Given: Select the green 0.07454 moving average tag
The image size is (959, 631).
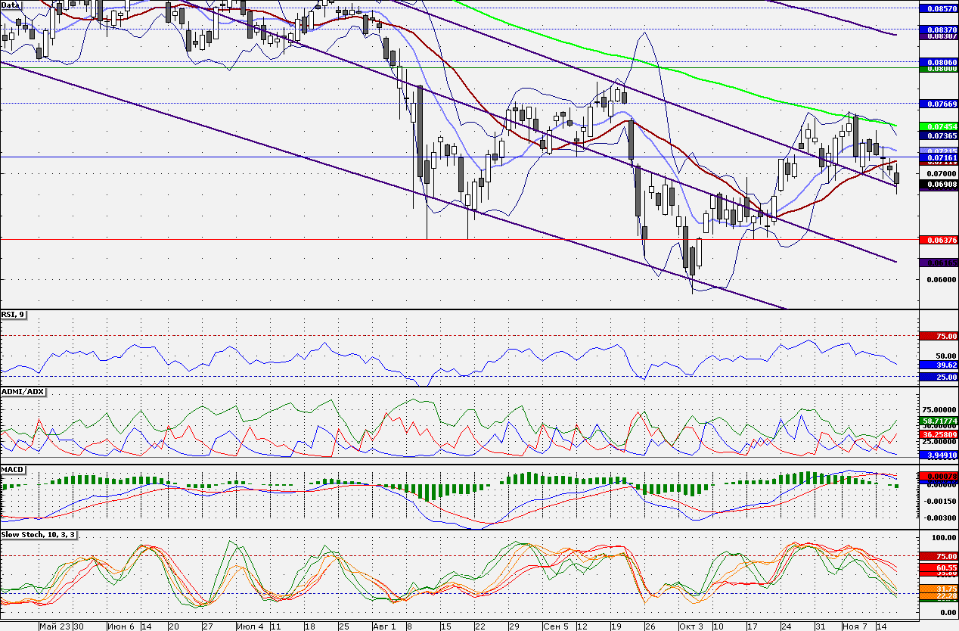Looking at the screenshot, I should [x=939, y=126].
